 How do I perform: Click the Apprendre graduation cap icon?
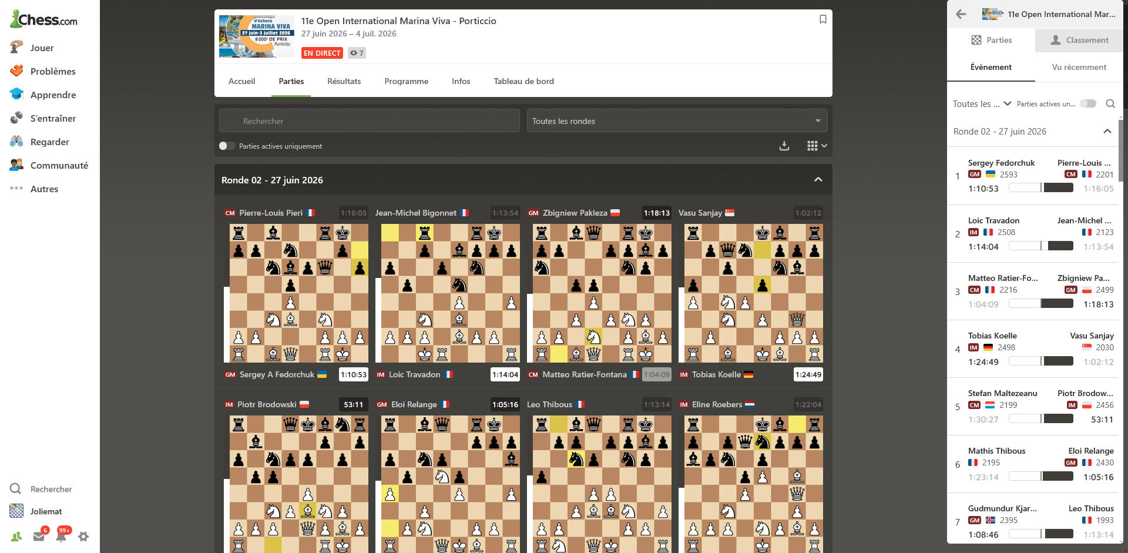tap(16, 95)
